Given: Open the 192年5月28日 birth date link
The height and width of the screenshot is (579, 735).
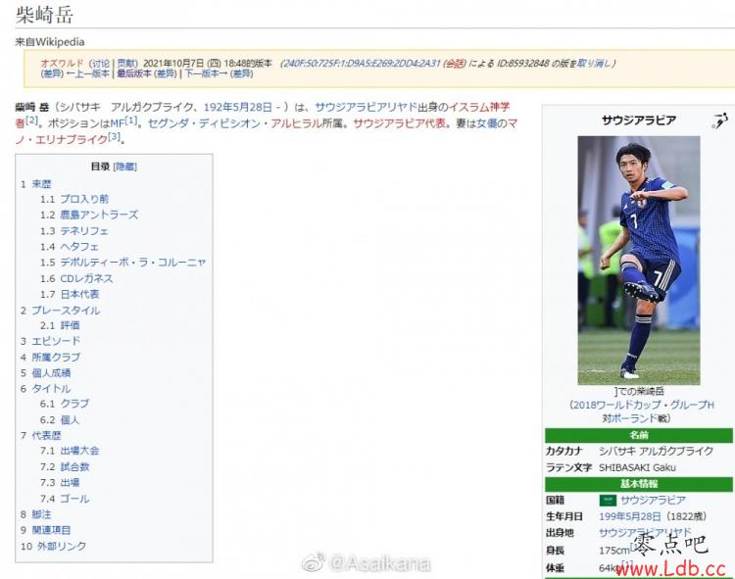Looking at the screenshot, I should [x=238, y=107].
